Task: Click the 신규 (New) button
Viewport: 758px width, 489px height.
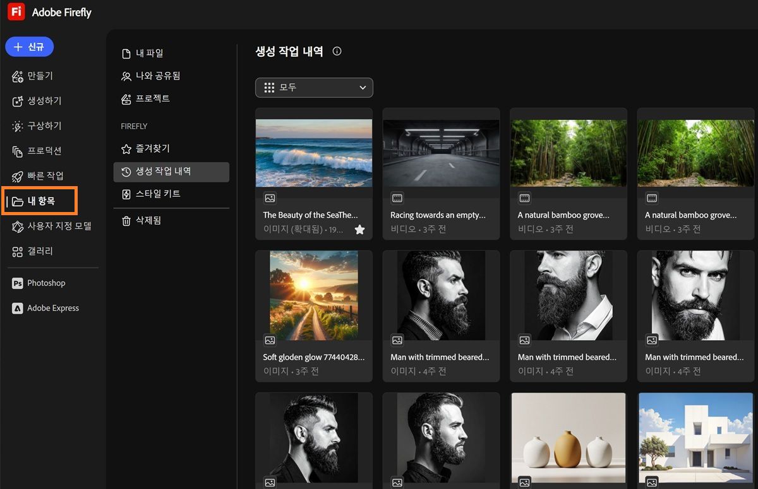Action: coord(29,46)
